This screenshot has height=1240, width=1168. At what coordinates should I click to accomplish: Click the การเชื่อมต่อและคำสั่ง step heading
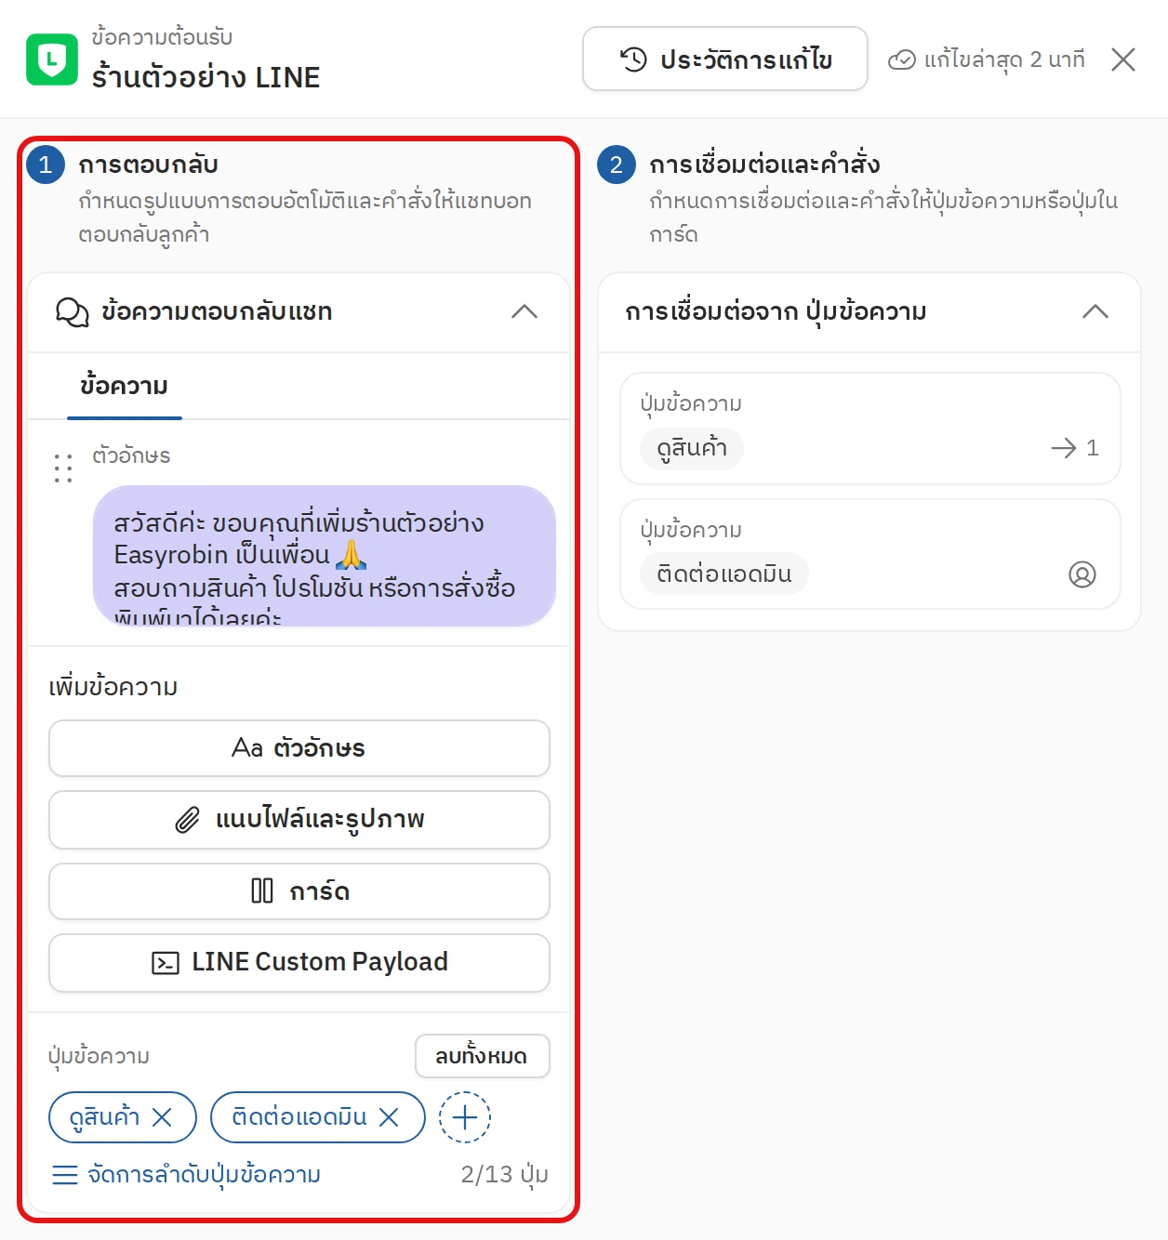764,165
